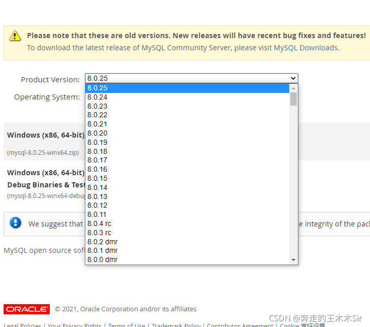
Task: Open the MySQL Downloads link
Action: 305,48
